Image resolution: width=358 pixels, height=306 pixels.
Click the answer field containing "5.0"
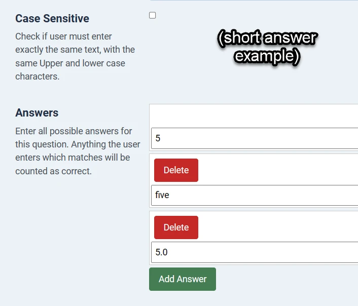(255, 252)
